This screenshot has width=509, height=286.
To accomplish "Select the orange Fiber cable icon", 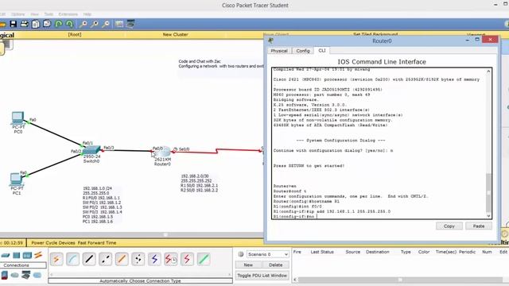I will pos(122,259).
